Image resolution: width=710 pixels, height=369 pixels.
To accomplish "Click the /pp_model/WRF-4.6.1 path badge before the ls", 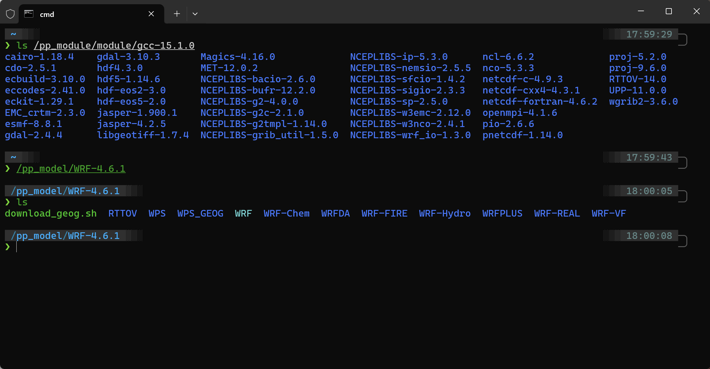I will 65,191.
